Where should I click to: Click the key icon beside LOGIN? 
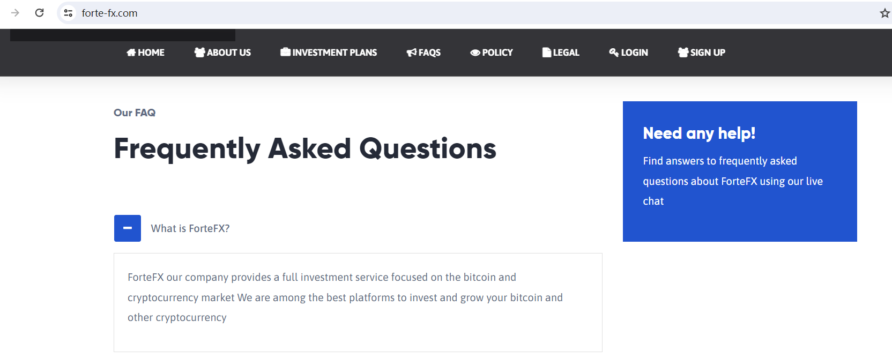click(614, 53)
